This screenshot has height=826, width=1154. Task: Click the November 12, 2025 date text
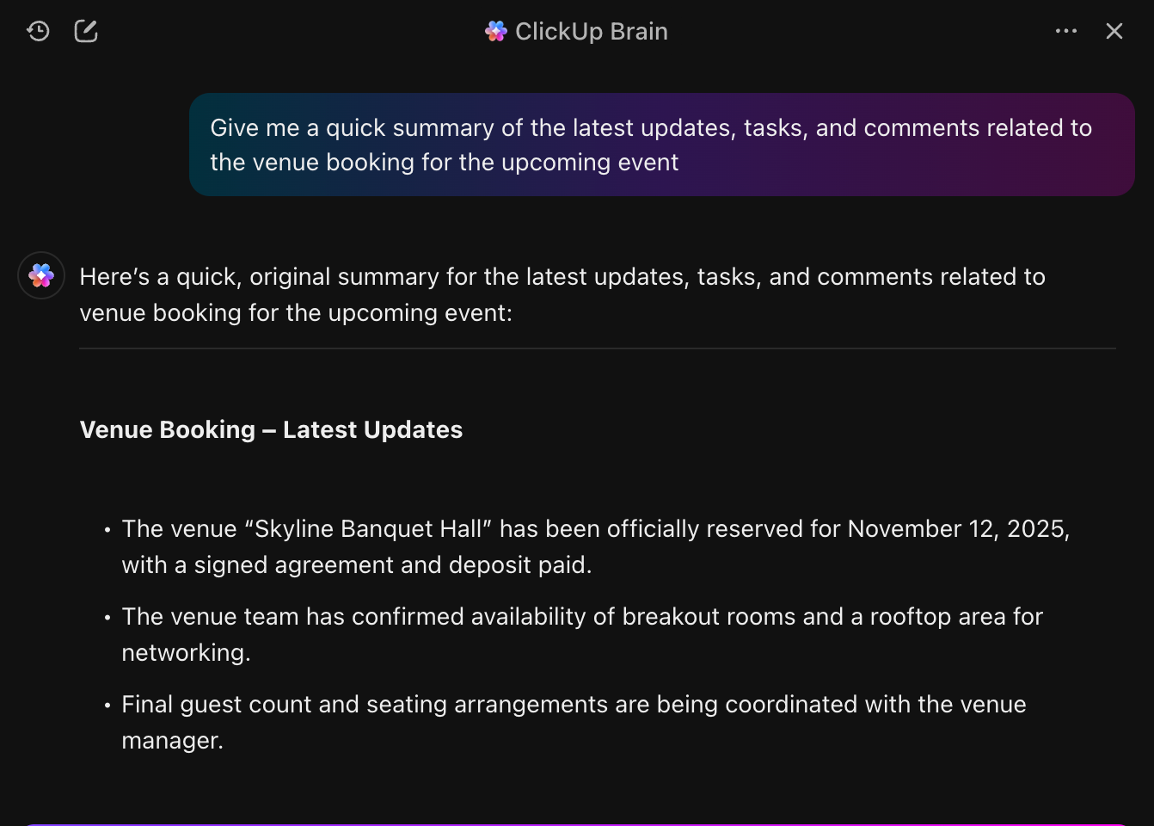point(957,528)
